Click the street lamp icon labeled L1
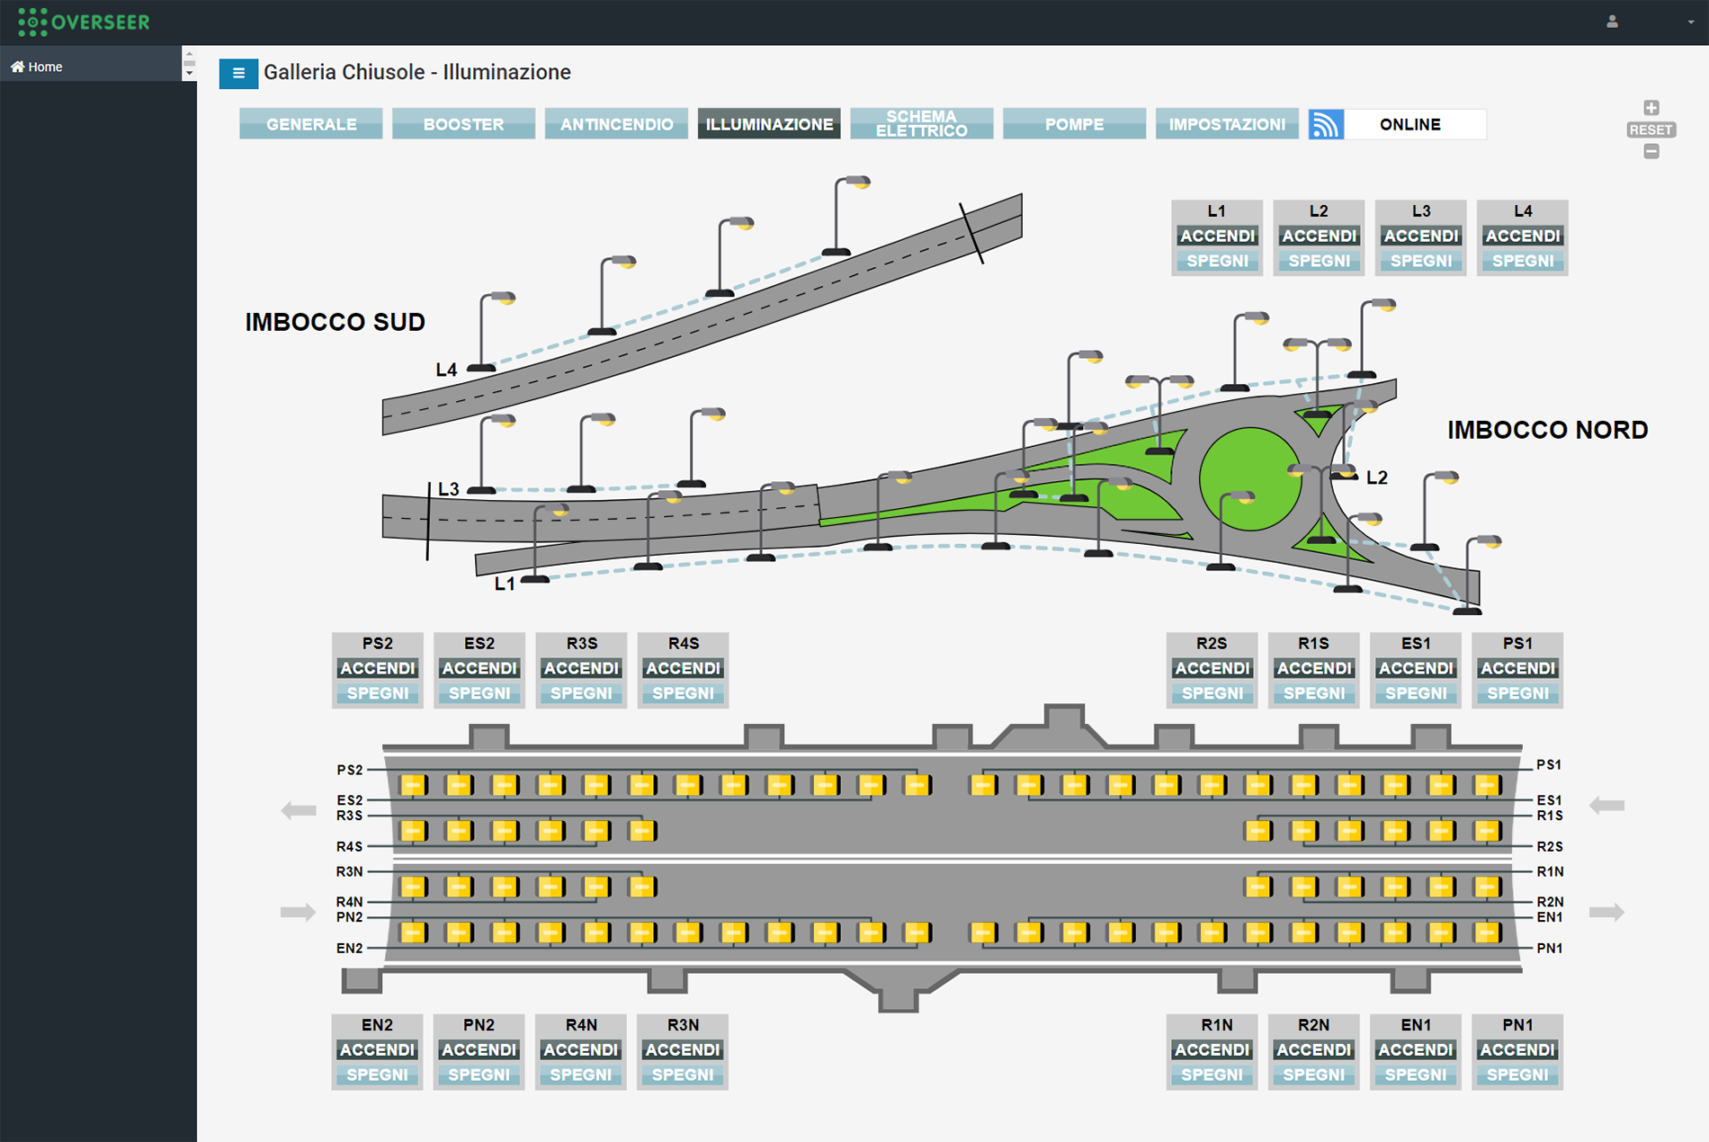 [x=545, y=543]
